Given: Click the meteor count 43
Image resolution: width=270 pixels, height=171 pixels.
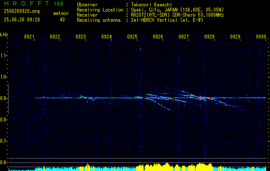Looking at the screenshot, I should (x=62, y=20).
